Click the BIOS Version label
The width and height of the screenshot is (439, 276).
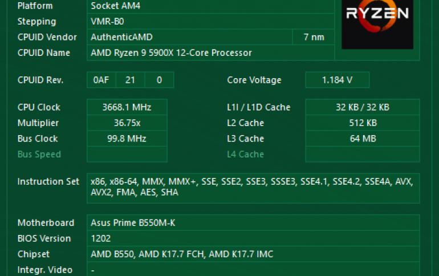44,238
